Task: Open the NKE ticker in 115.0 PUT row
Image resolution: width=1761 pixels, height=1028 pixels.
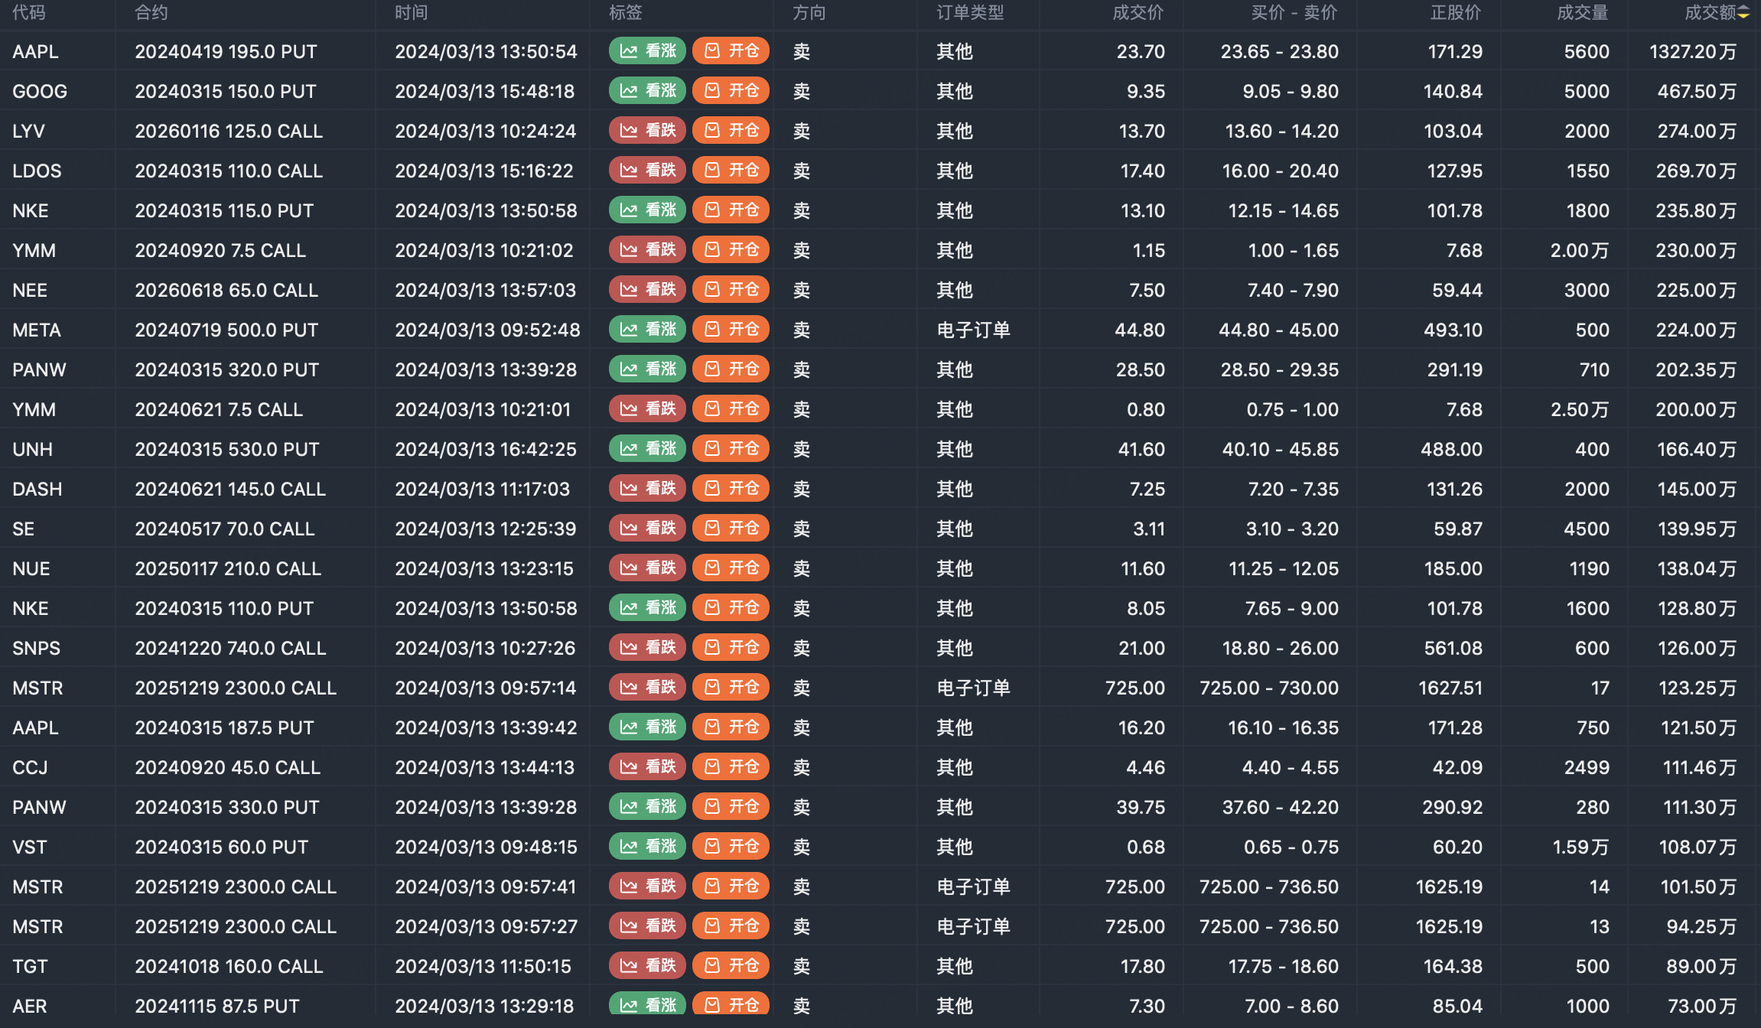Action: (x=31, y=210)
